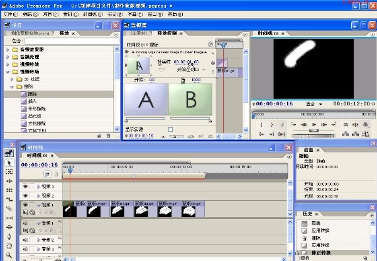Viewport: 377px width, 261px height.
Task: Open the 时间线(S) menu
Action: [93, 14]
